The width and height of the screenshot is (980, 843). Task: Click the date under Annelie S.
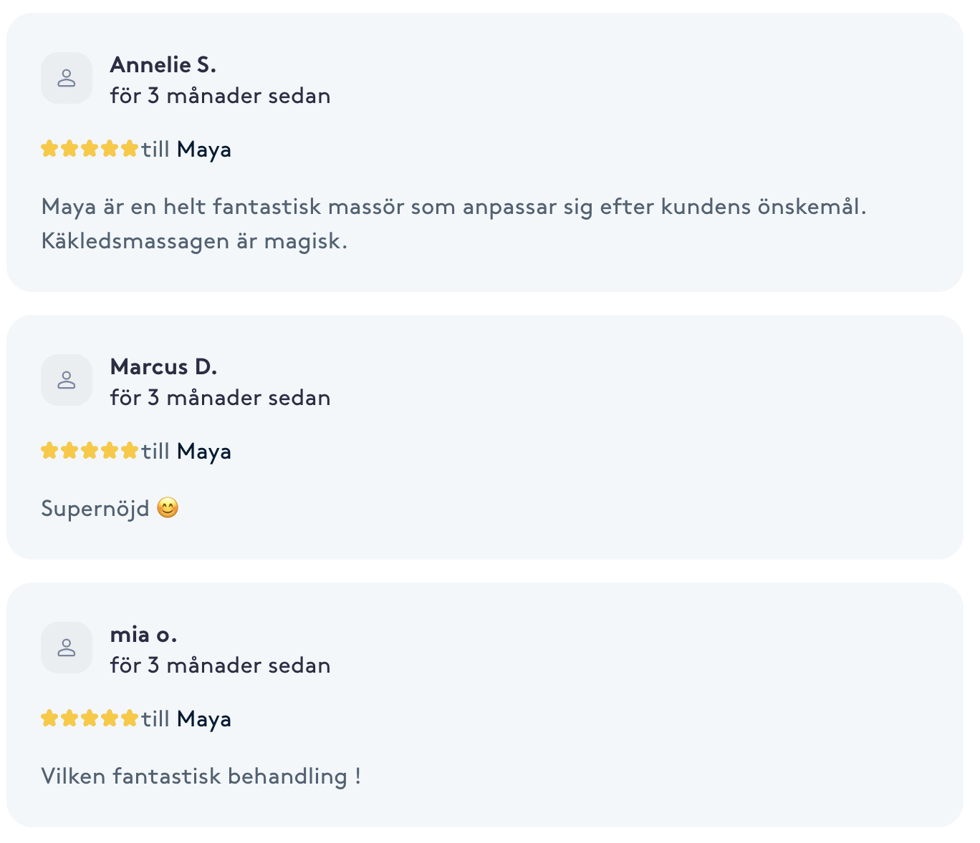click(221, 96)
